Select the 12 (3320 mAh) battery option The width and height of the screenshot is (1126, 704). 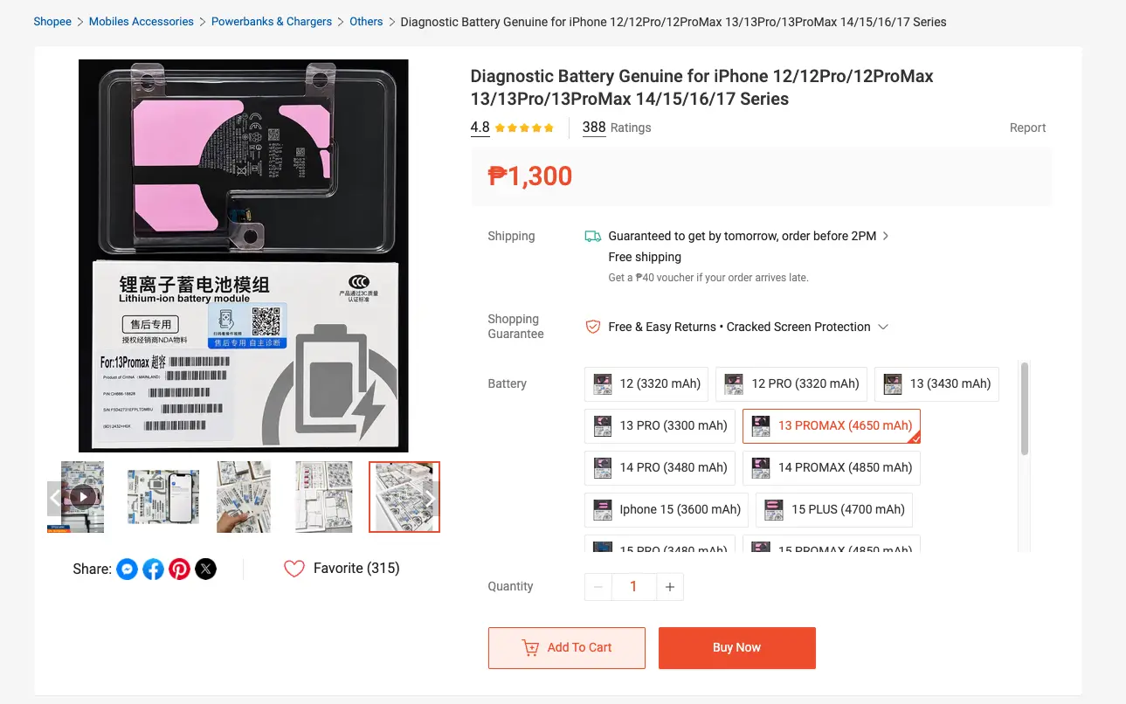[646, 383]
